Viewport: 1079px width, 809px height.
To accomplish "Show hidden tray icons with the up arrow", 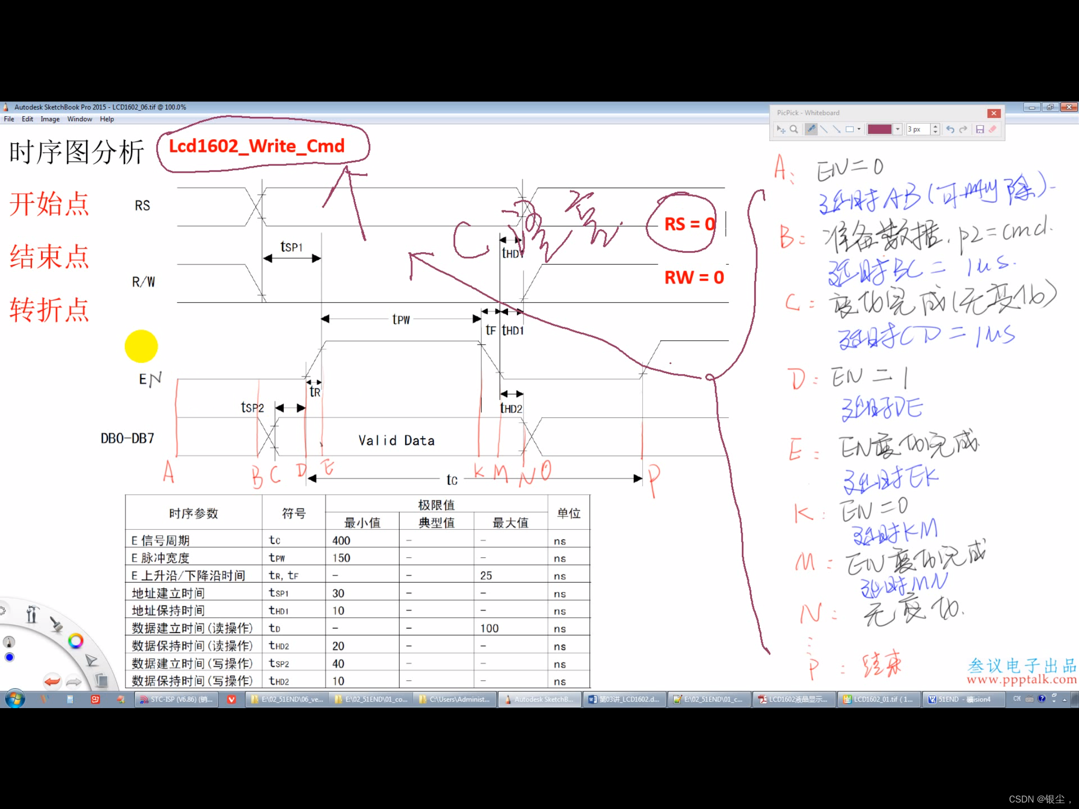I will [x=1064, y=700].
